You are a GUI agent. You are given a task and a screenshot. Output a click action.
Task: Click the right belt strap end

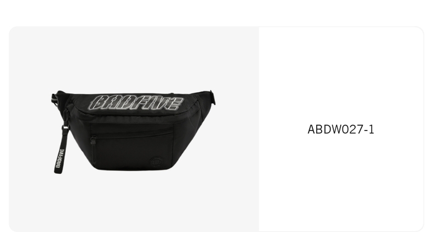pyautogui.click(x=213, y=97)
